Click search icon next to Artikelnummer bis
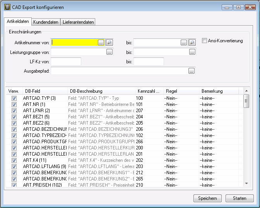This screenshot has width=260, height=208. 192,42
